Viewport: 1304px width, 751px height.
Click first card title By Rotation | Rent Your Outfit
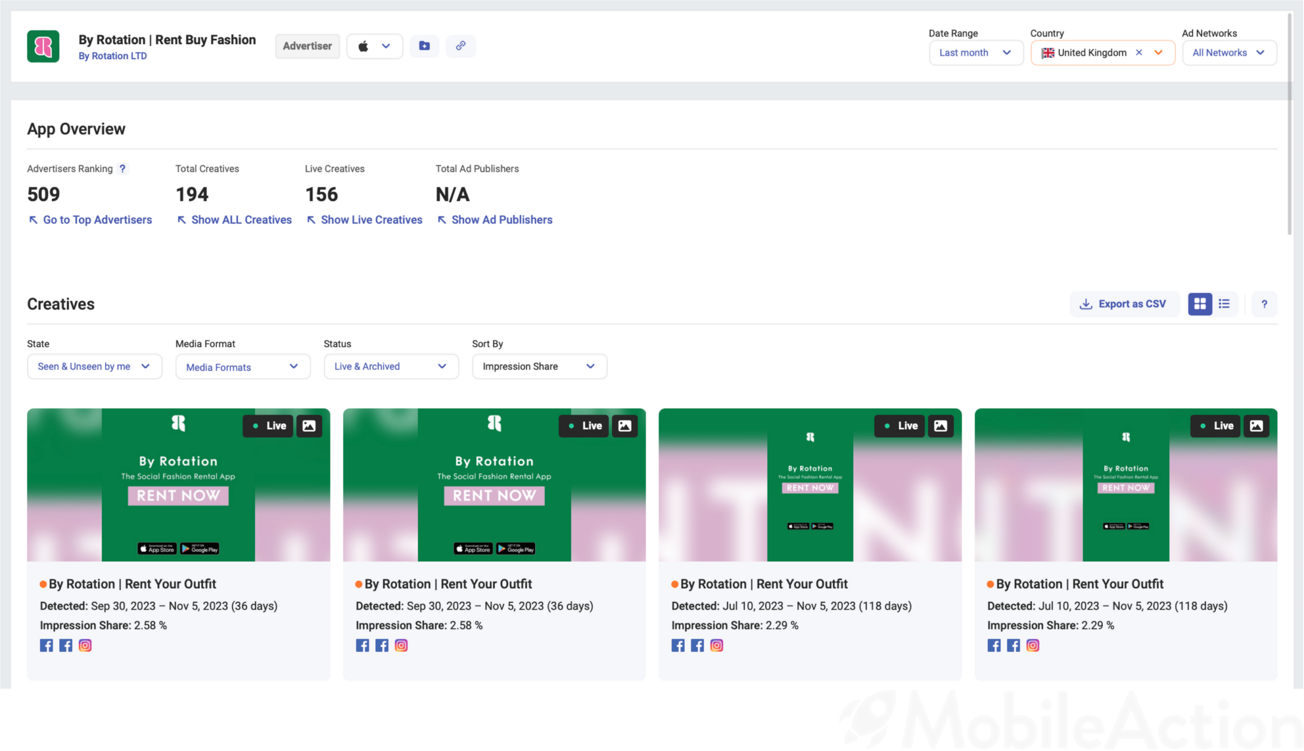132,584
